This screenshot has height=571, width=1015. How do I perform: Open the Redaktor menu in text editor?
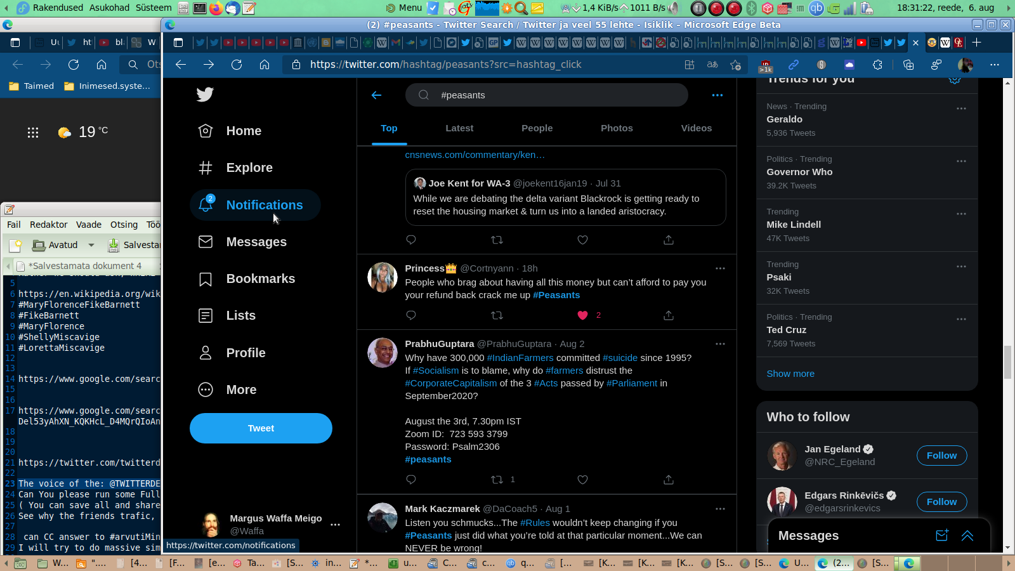[49, 225]
